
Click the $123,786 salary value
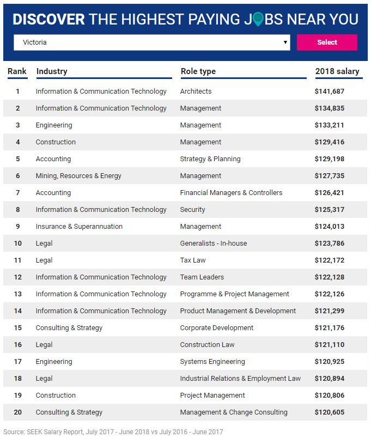click(330, 244)
